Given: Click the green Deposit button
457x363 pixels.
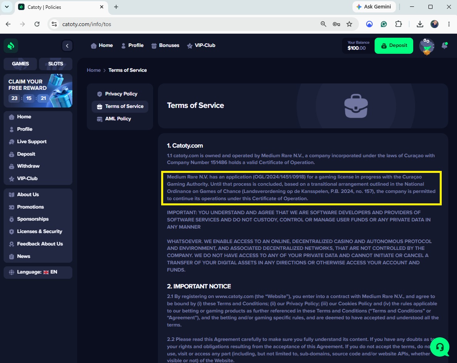Looking at the screenshot, I should 394,46.
